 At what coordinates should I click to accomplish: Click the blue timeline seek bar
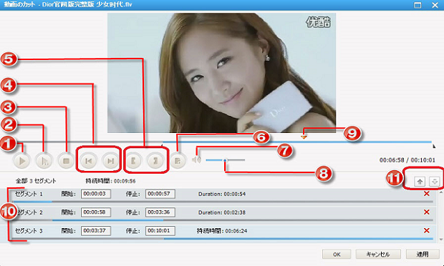pyautogui.click(x=296, y=142)
